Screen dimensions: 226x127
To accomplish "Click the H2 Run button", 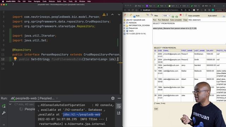I will tap(155, 20).
